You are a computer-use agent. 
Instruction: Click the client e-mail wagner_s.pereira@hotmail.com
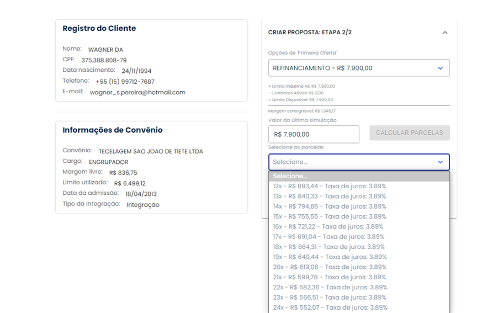click(137, 92)
